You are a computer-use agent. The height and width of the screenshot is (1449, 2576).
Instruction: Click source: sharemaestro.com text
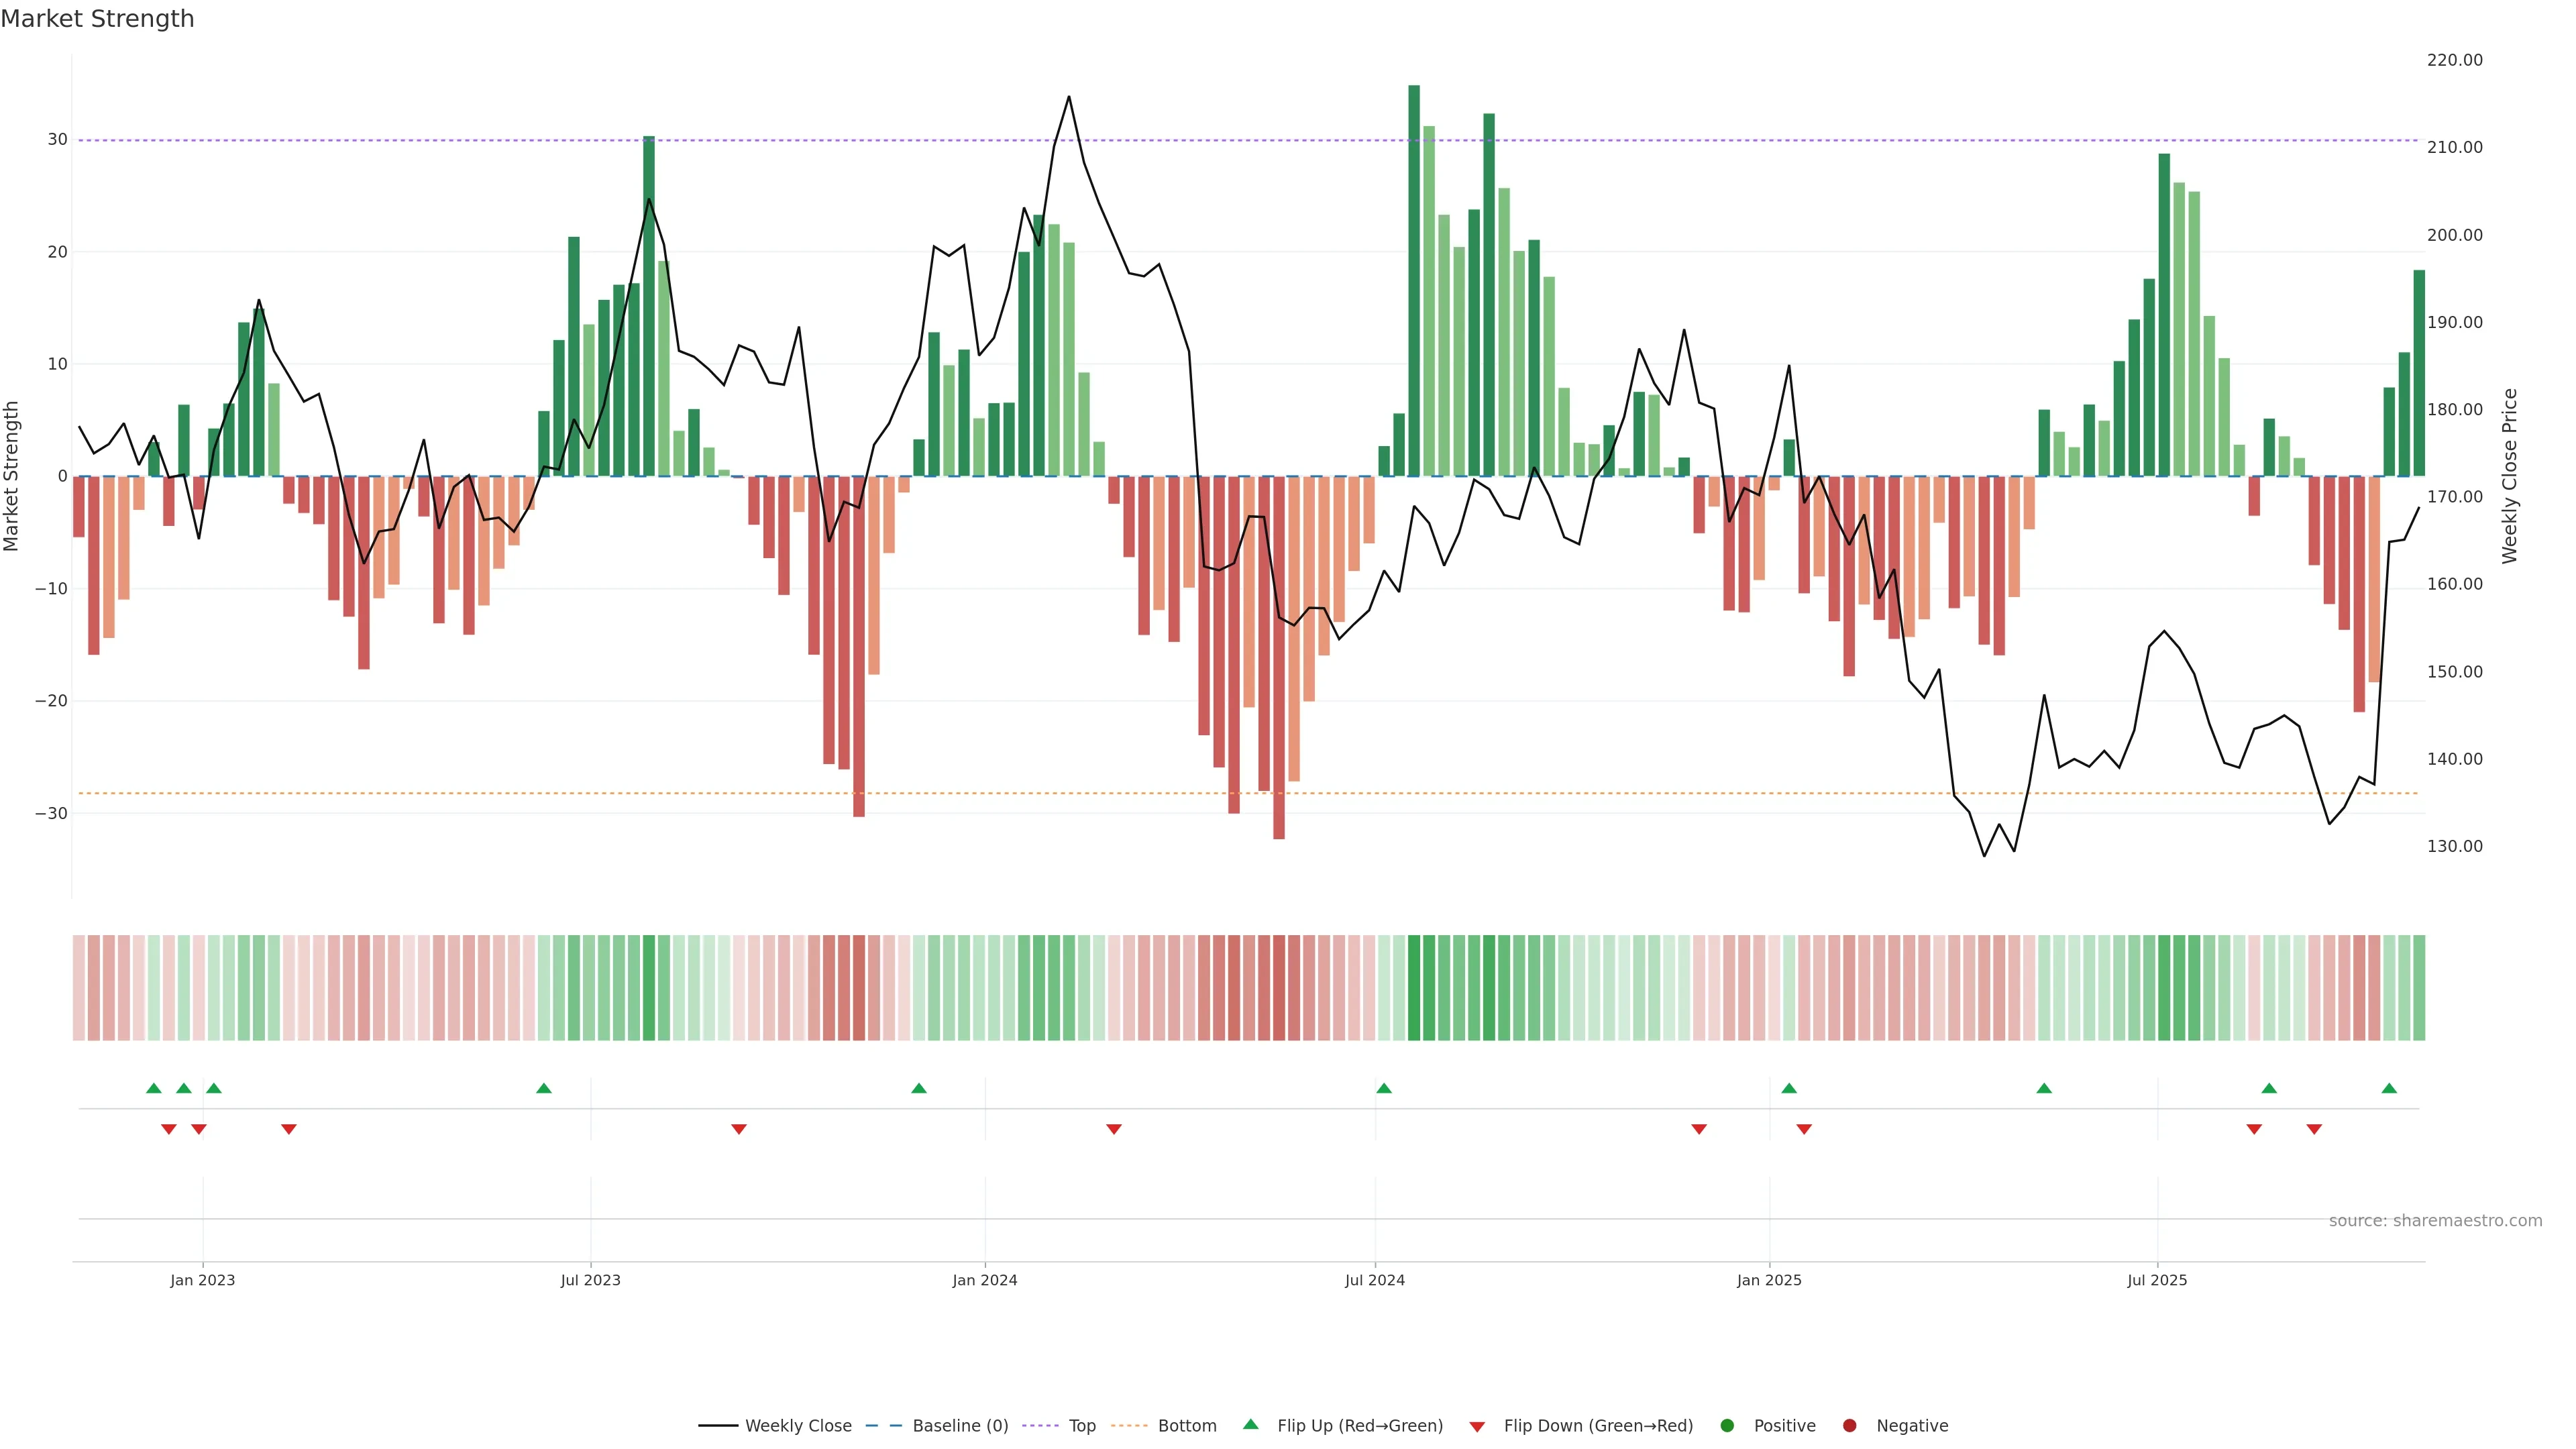tap(2435, 1221)
